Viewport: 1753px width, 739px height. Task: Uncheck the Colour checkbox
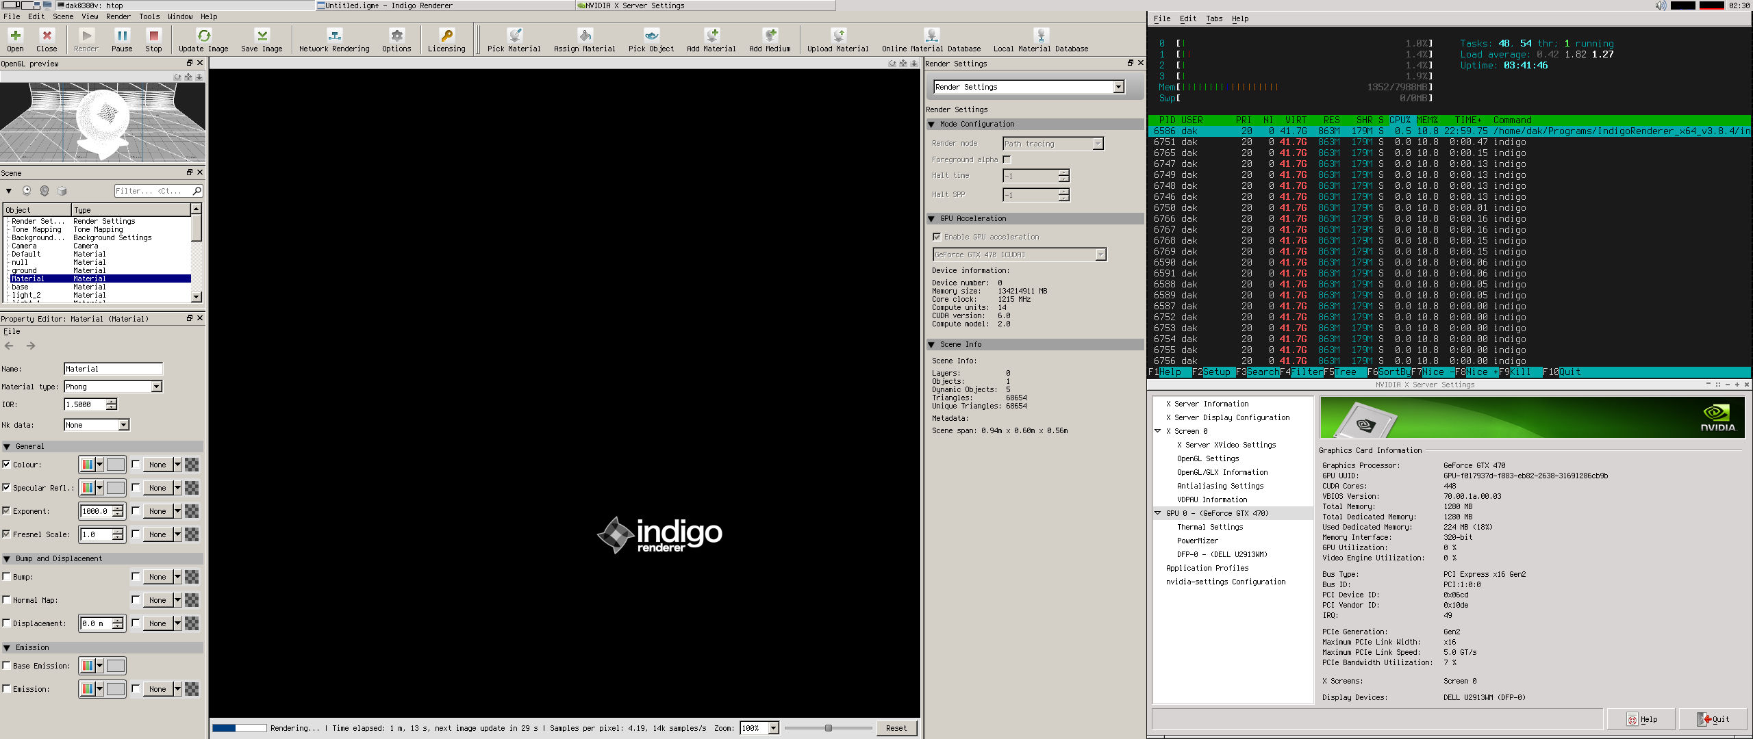[x=7, y=465]
